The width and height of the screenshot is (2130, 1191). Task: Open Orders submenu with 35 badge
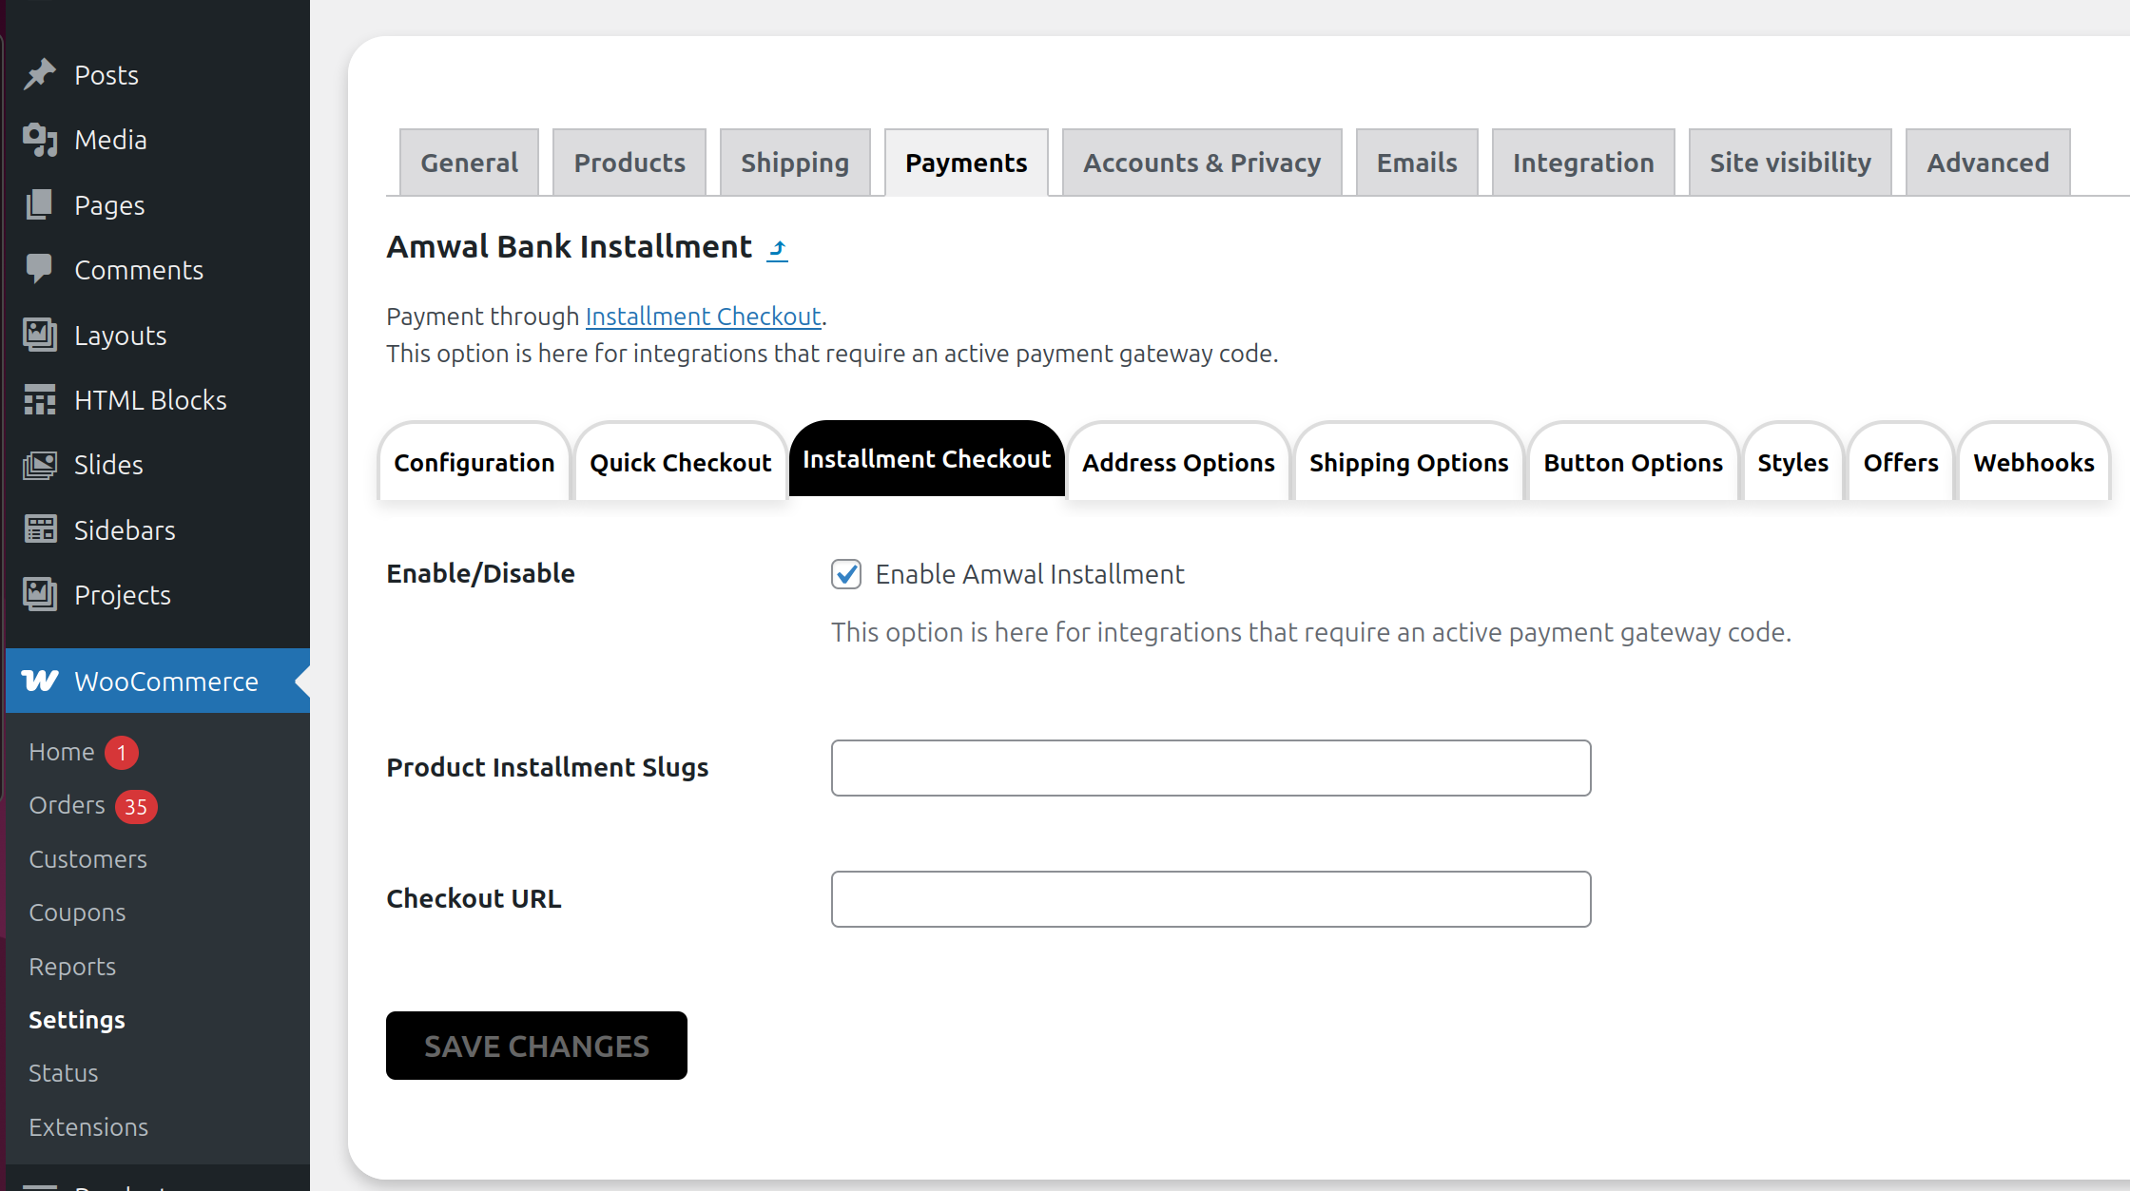68,805
